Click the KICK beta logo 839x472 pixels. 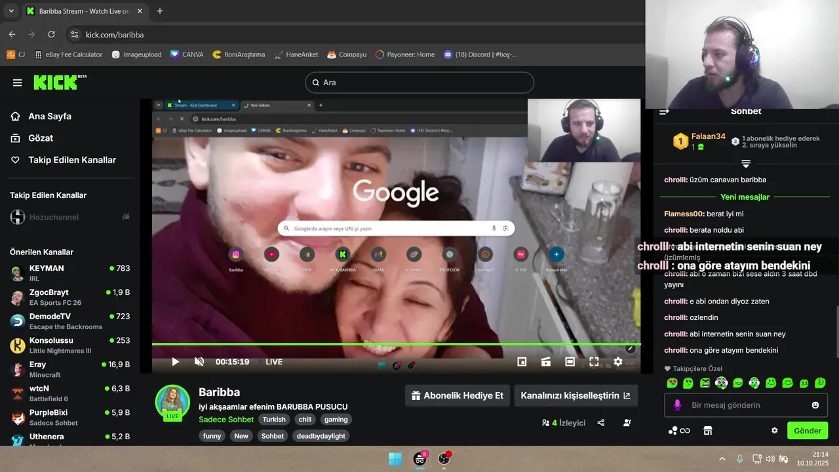tap(60, 82)
